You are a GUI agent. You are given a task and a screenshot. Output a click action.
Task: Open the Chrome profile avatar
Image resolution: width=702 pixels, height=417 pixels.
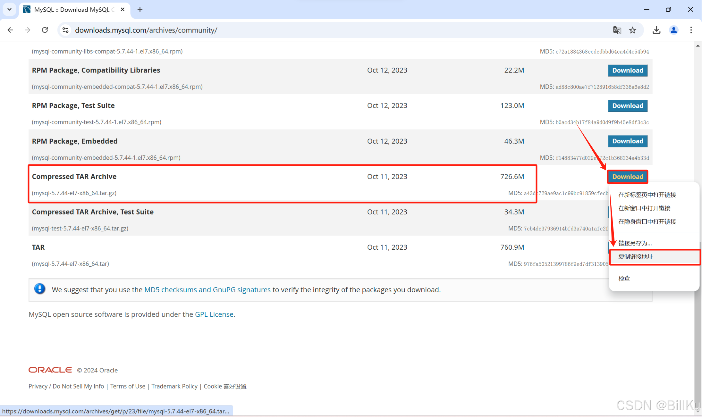point(674,30)
